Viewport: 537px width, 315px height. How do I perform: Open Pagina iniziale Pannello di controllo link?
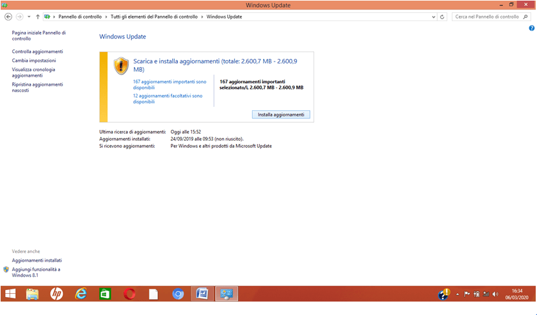click(38, 36)
